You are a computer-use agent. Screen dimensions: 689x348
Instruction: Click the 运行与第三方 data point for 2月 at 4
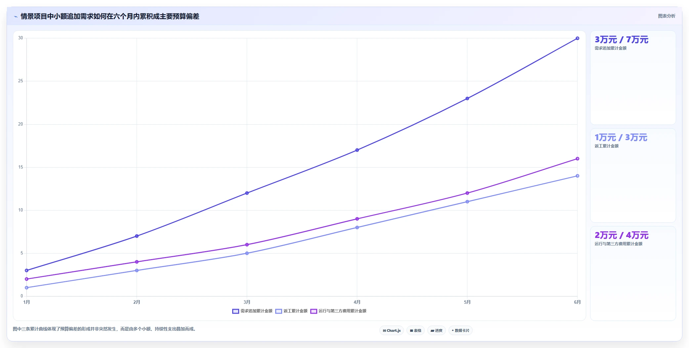point(137,262)
